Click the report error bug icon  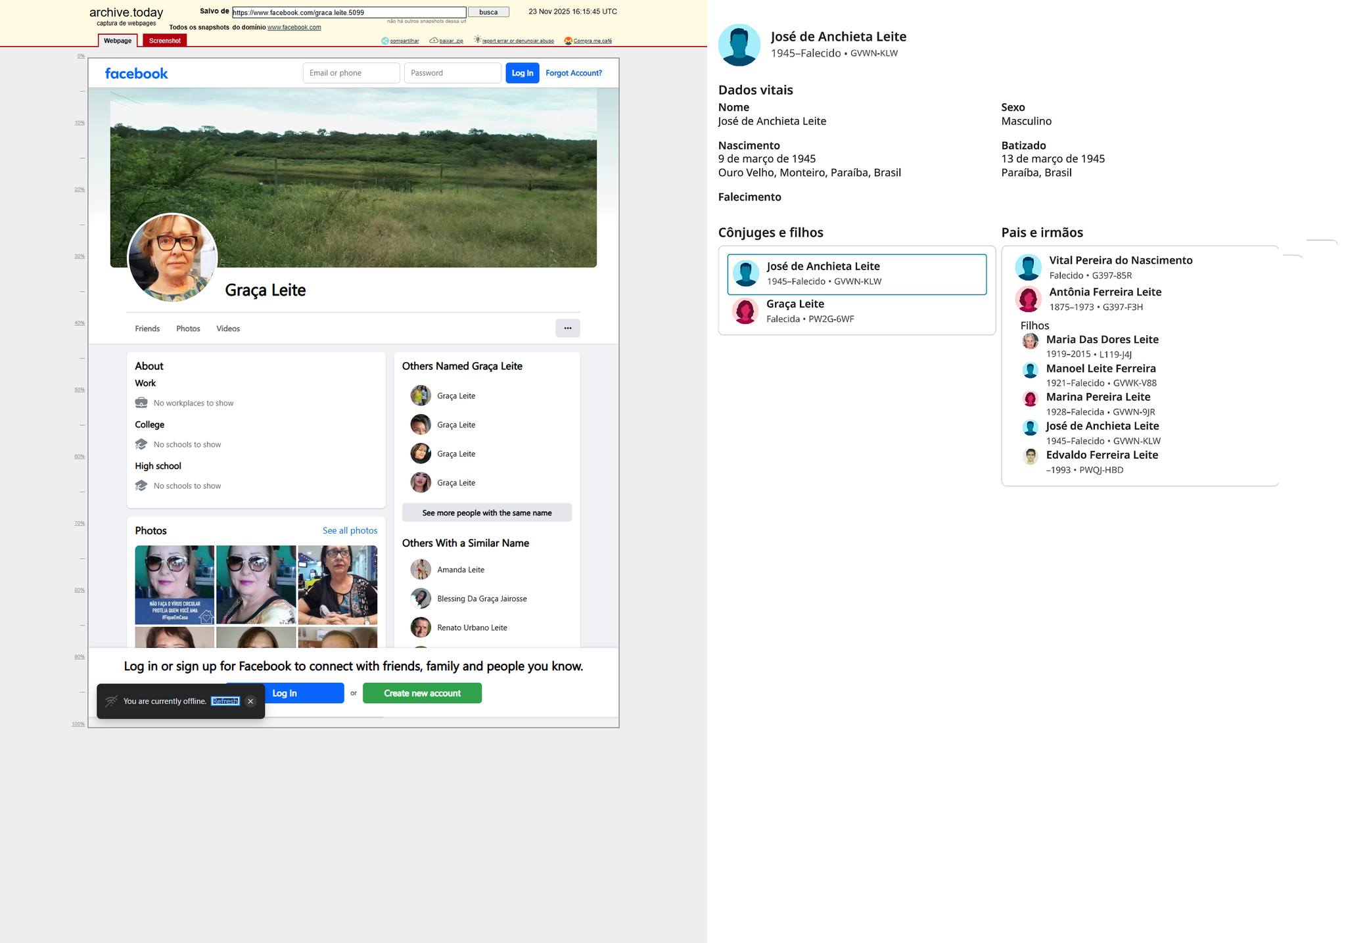coord(478,40)
